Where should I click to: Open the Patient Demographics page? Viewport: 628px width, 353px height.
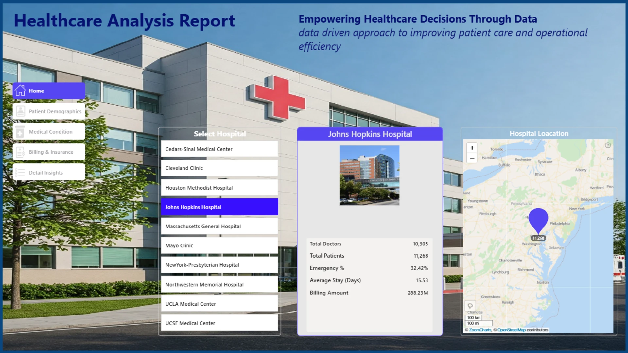pyautogui.click(x=49, y=111)
